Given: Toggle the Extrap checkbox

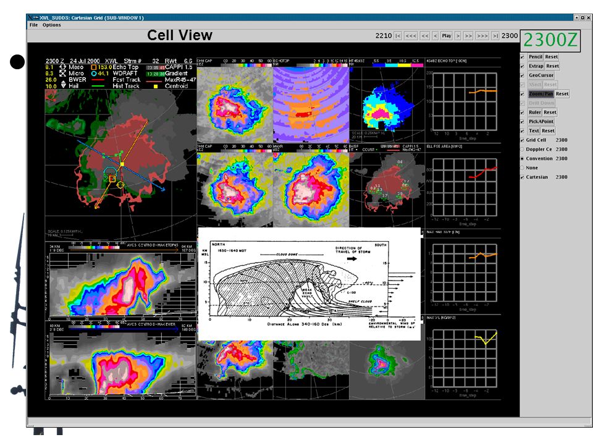Looking at the screenshot, I should pyautogui.click(x=523, y=66).
